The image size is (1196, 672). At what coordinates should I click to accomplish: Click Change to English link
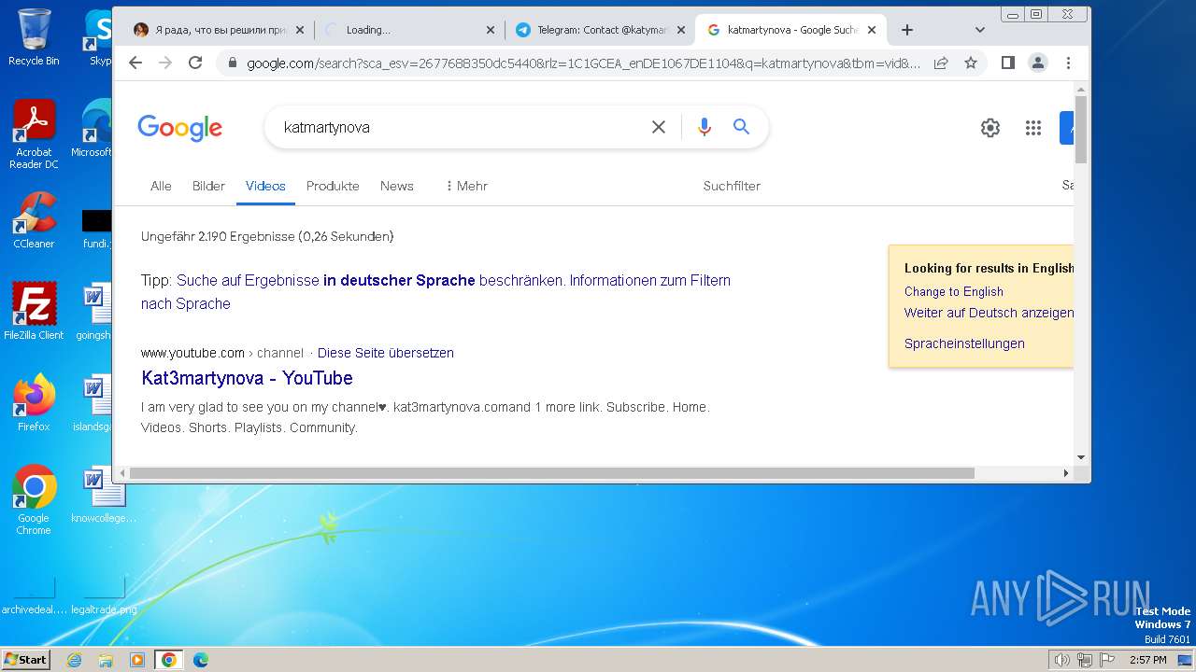[x=953, y=291]
